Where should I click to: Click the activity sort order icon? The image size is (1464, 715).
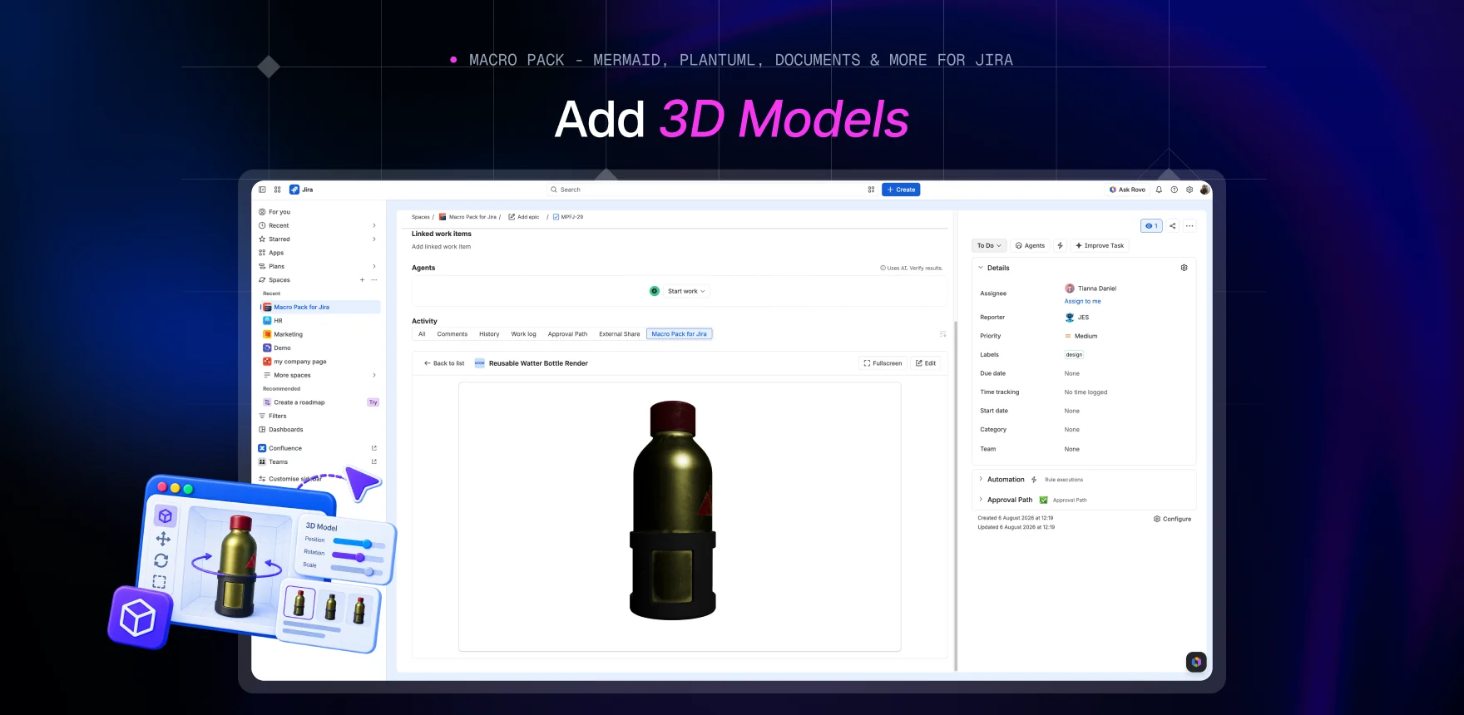(x=942, y=334)
